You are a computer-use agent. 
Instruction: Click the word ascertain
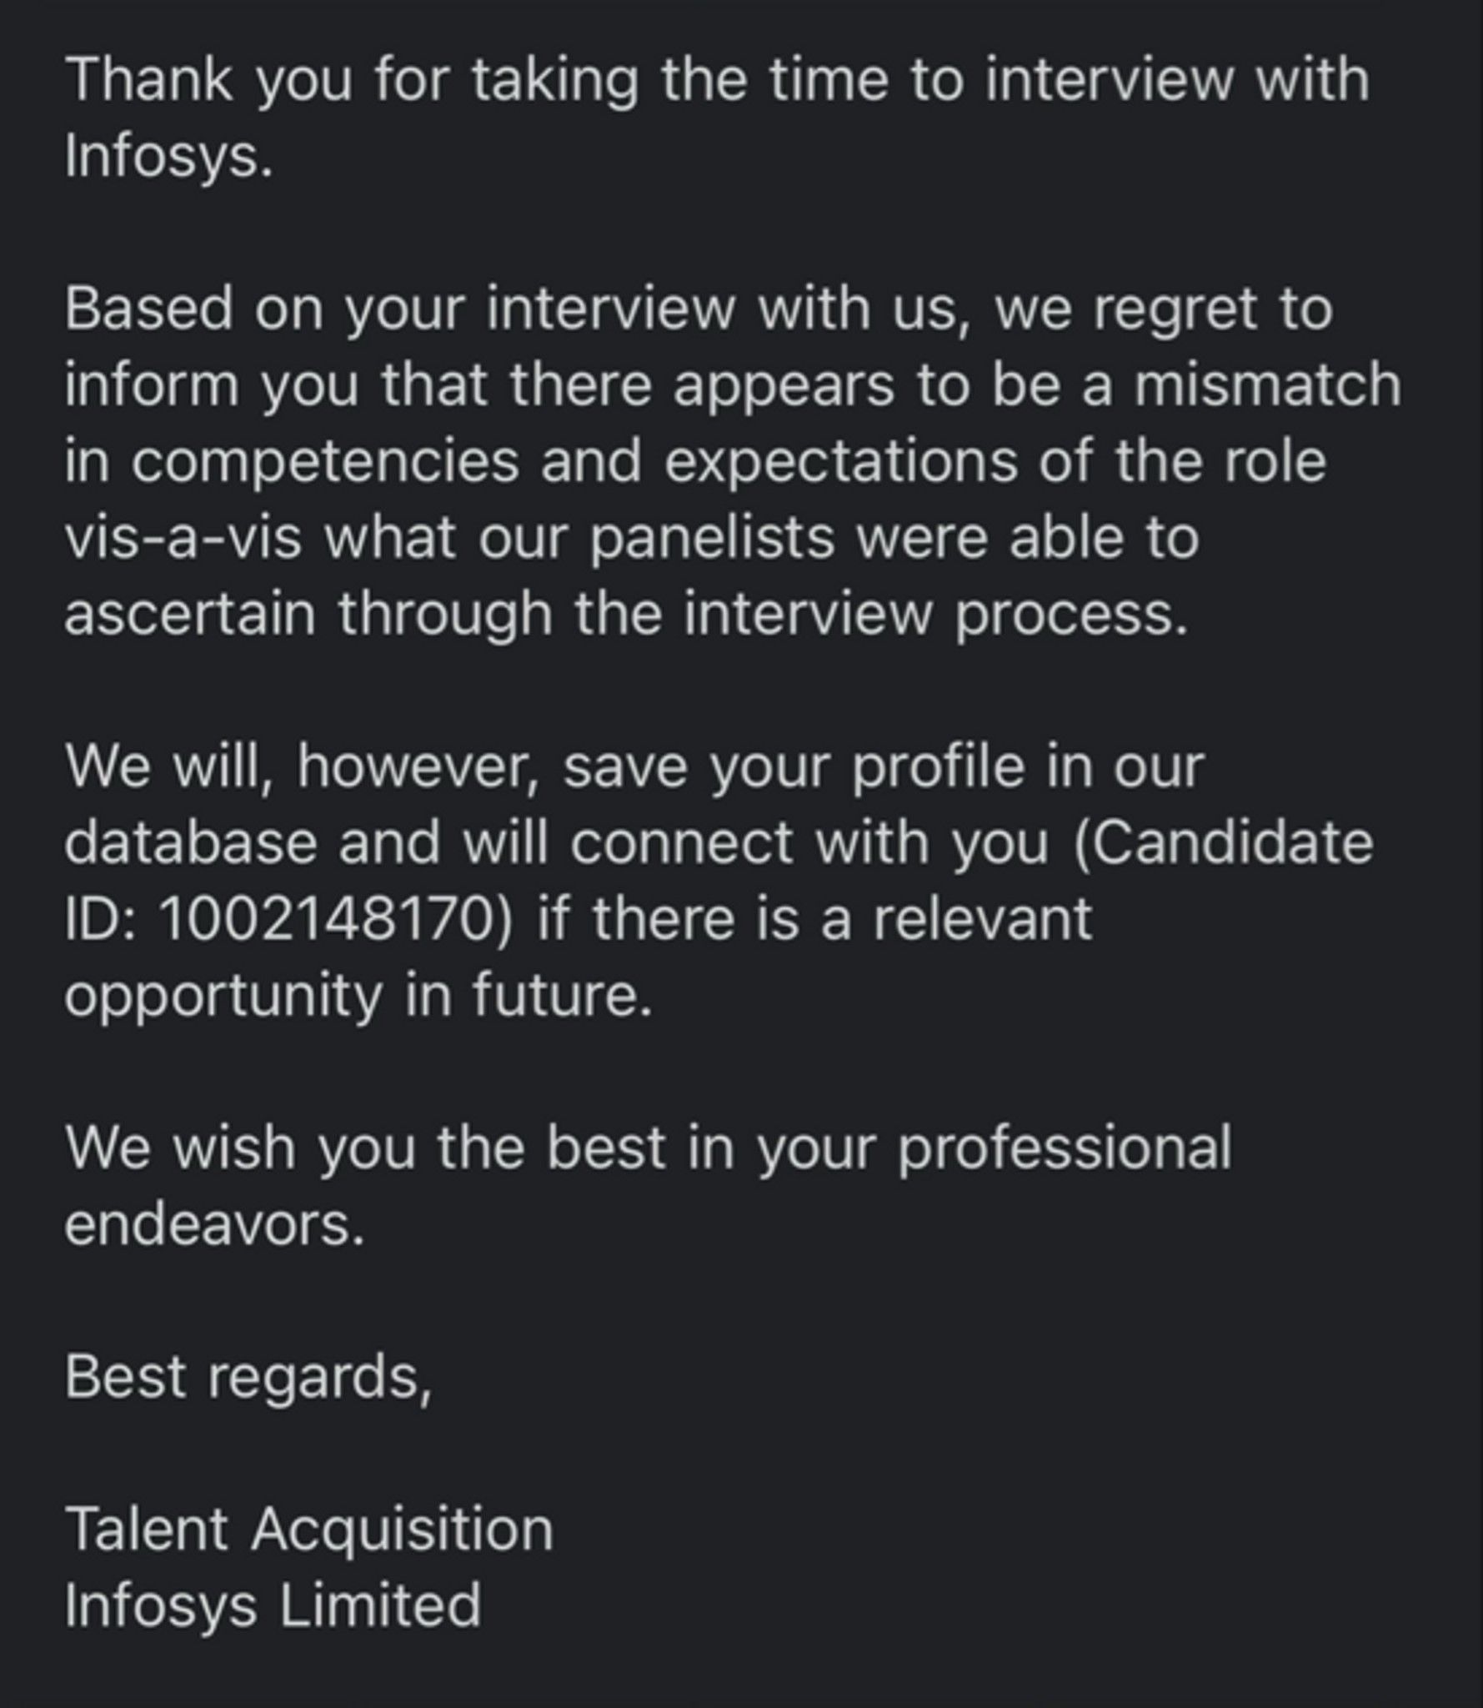tap(190, 614)
